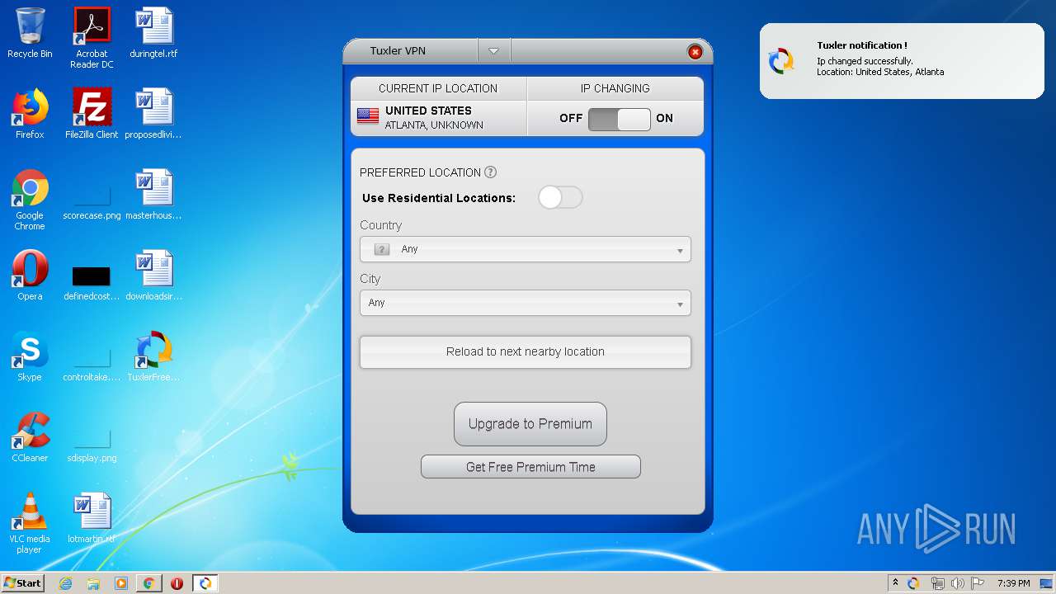
Task: Open Chrome from the taskbar
Action: coord(149,583)
